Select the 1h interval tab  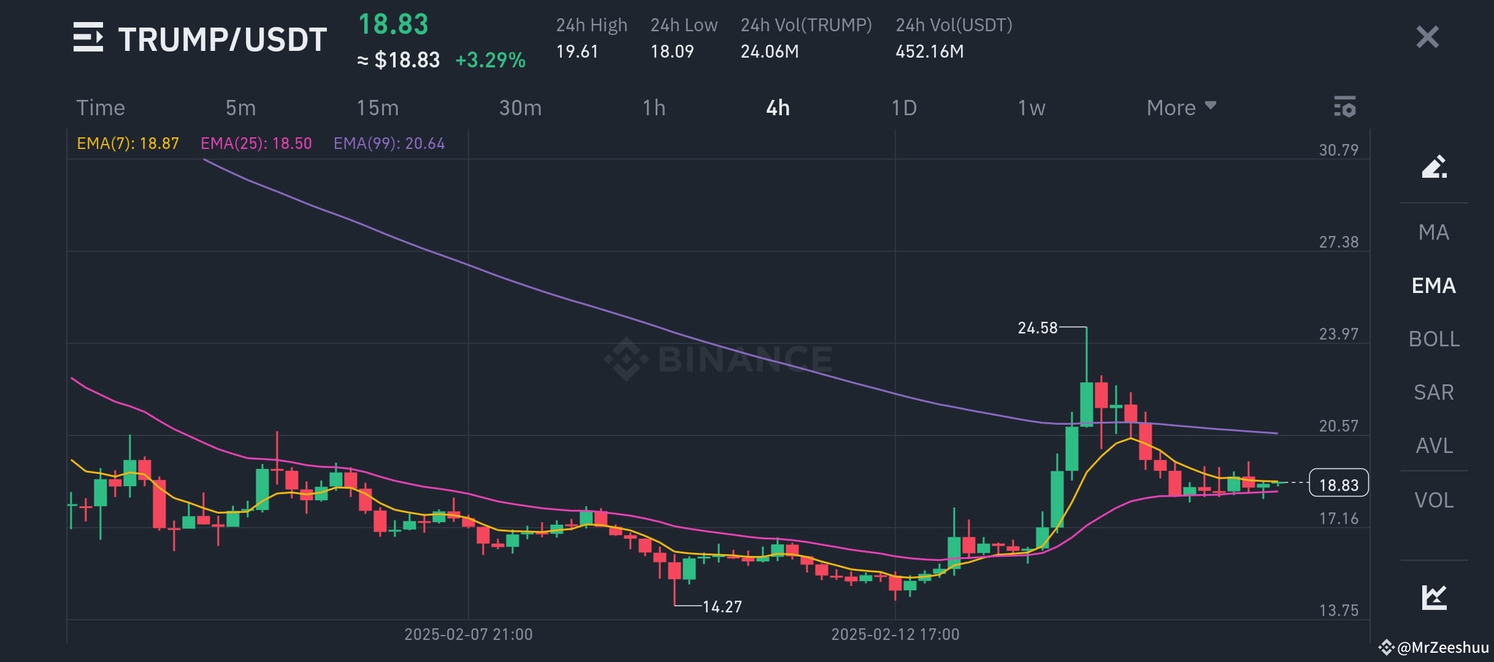pos(654,107)
